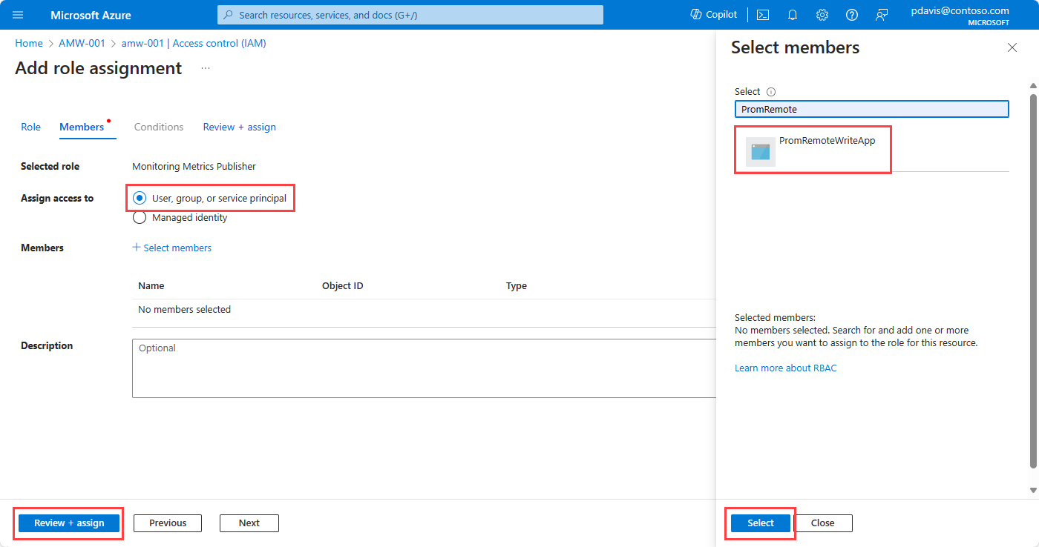
Task: Click the panel scrollbar down arrow
Action: click(1034, 490)
